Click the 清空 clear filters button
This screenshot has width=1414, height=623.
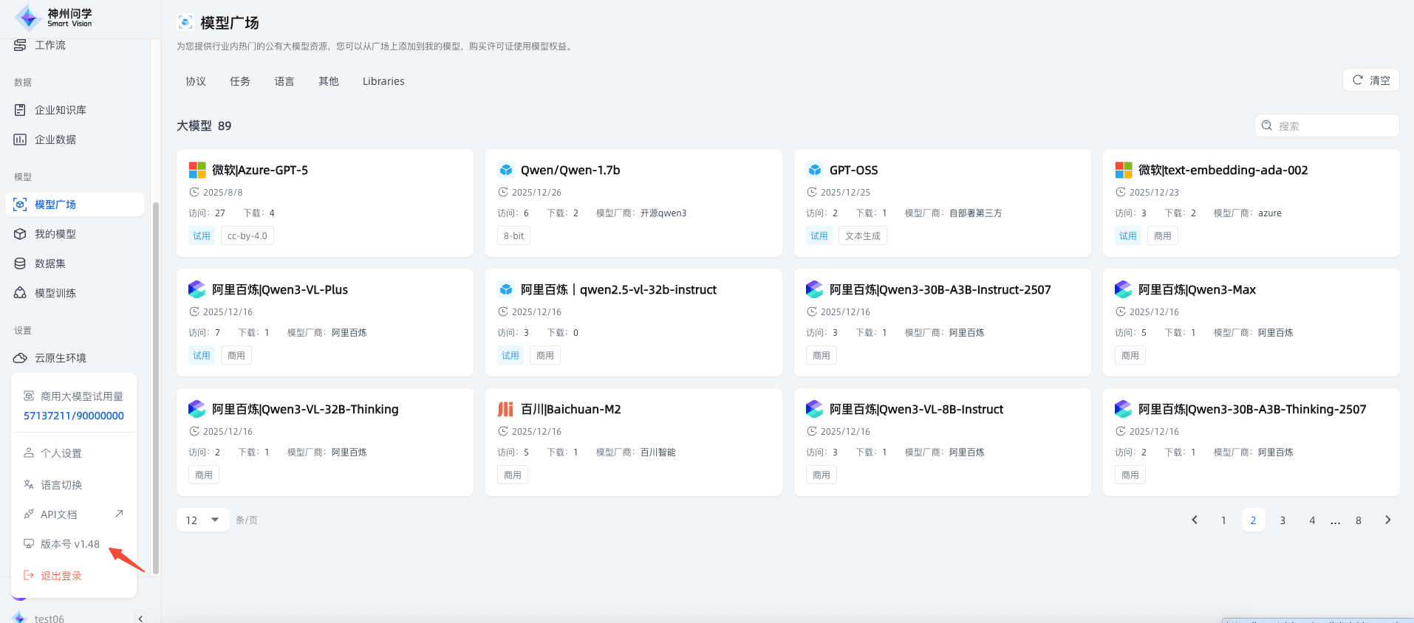(1371, 80)
